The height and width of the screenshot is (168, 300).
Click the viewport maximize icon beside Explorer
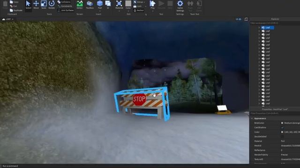[x=246, y=19]
